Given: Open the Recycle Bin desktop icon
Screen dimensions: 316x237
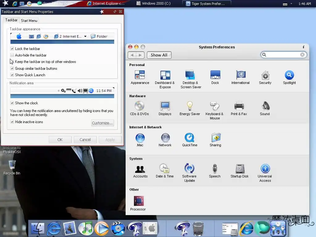Looking at the screenshot, I should tap(12, 167).
